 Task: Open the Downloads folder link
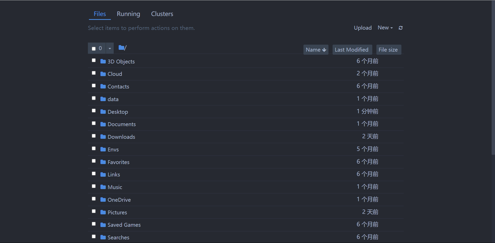point(121,137)
